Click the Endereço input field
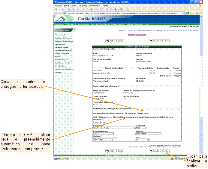 (114, 128)
